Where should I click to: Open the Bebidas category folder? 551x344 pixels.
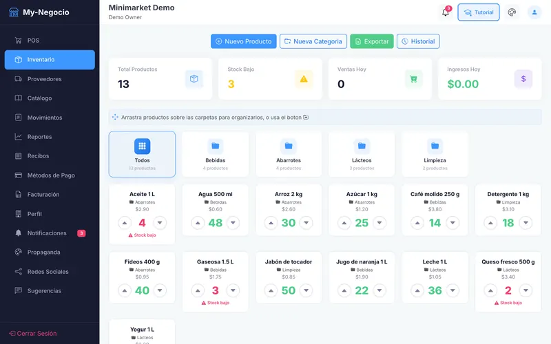click(x=216, y=154)
